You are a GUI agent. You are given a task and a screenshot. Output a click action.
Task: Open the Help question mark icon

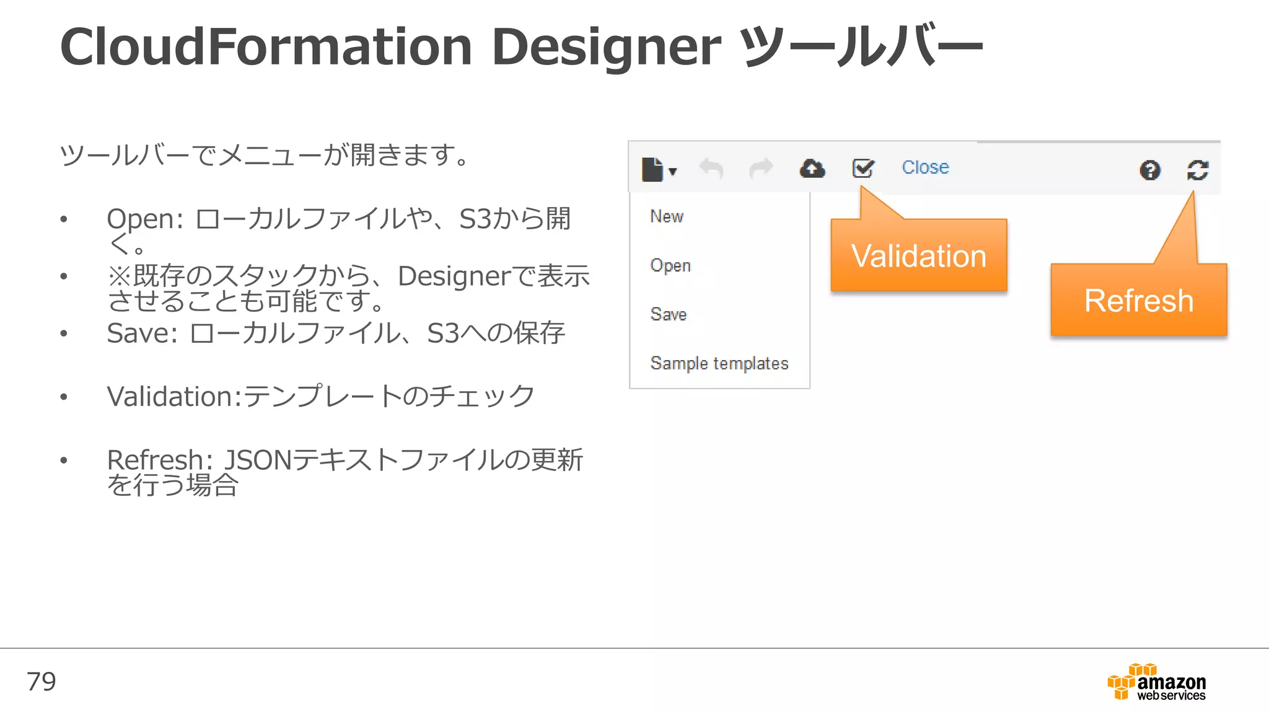1150,170
